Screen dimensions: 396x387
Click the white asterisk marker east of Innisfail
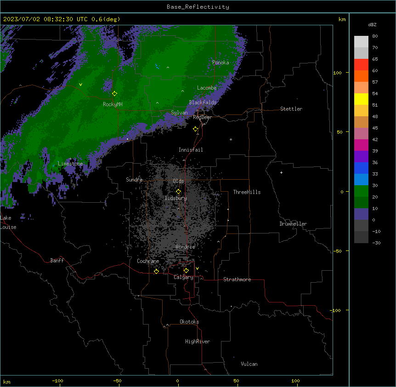pyautogui.click(x=231, y=139)
